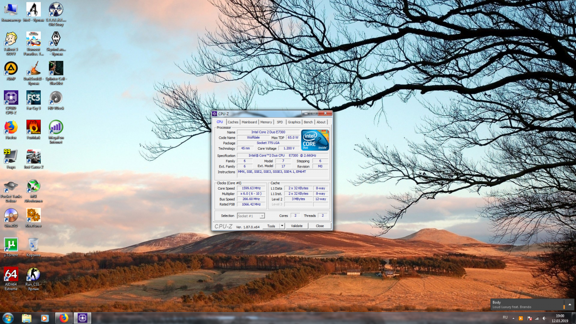Viewport: 576px width, 324px height.
Task: Open the HD VDeck desktop icon
Action: tap(56, 101)
